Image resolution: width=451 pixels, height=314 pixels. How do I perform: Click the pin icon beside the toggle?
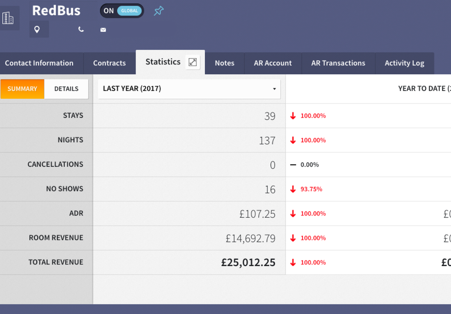(158, 11)
